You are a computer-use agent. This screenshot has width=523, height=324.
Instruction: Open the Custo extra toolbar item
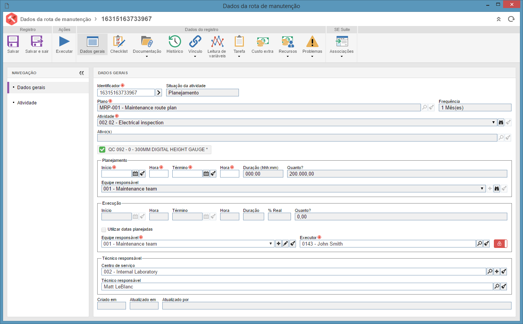pyautogui.click(x=263, y=44)
